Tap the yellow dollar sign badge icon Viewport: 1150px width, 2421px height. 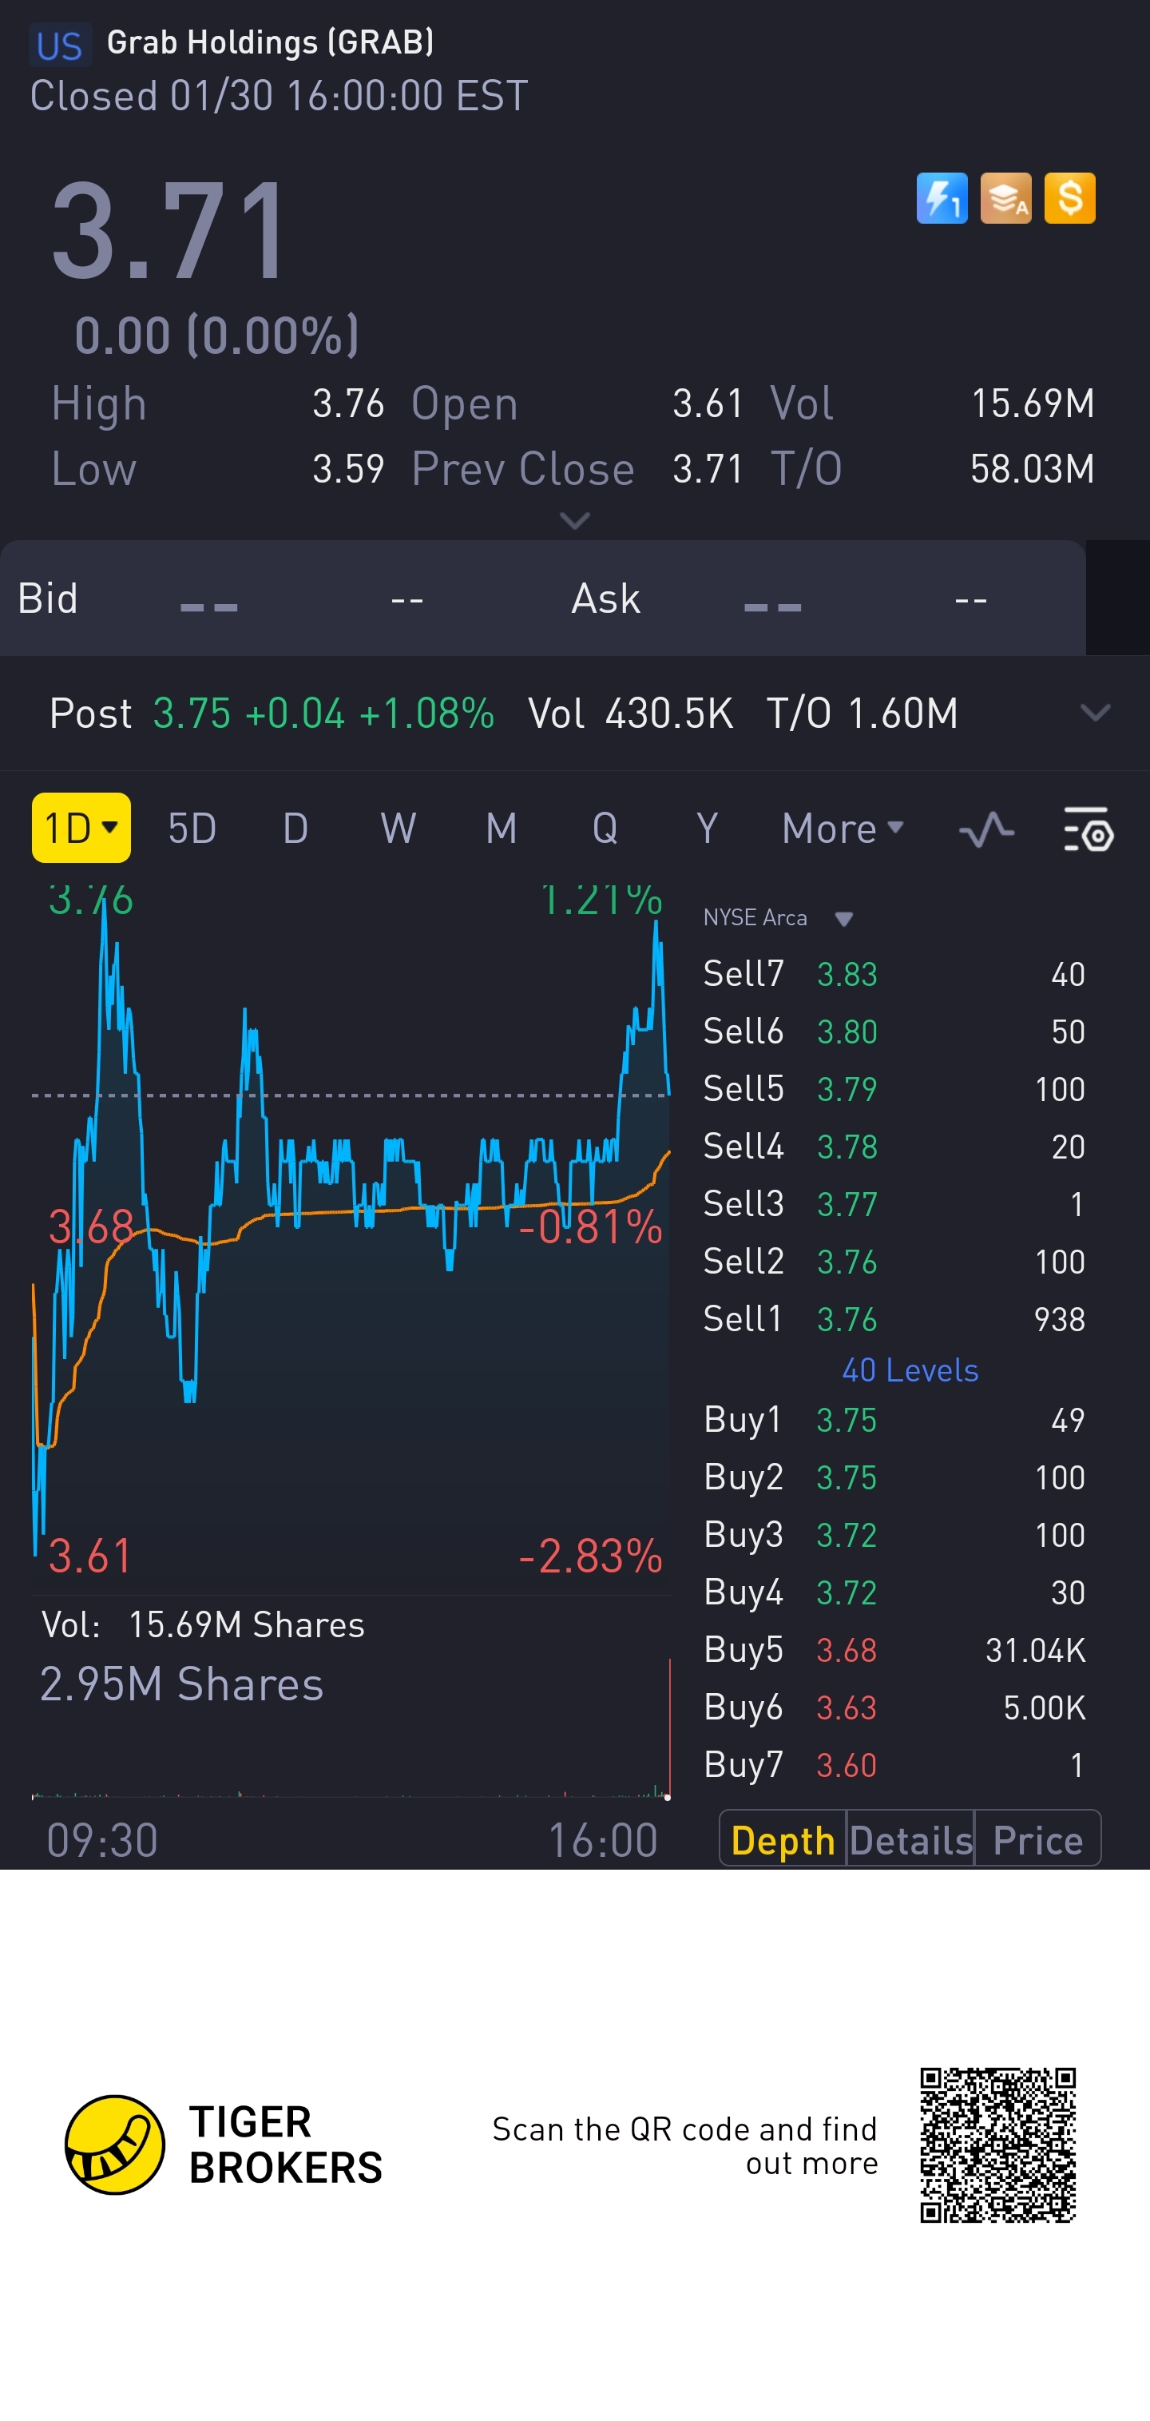click(1069, 198)
